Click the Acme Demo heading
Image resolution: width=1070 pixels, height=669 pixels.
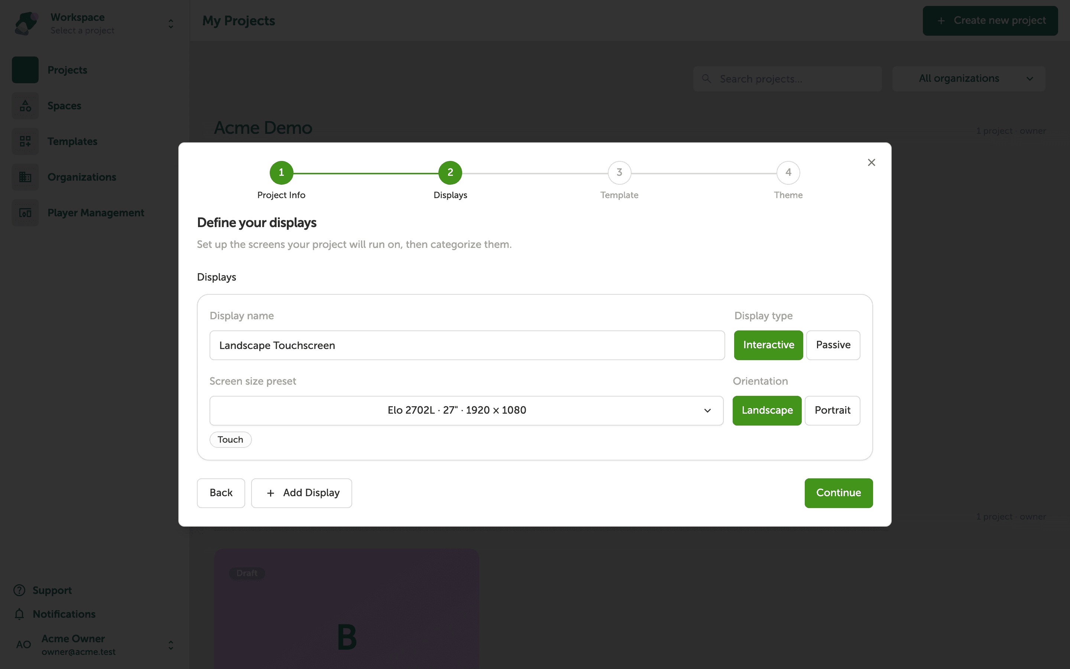coord(263,128)
